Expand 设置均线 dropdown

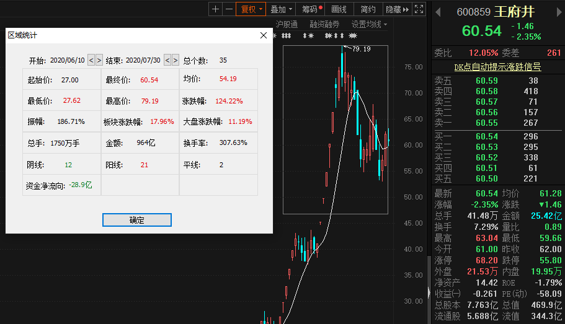pos(370,25)
